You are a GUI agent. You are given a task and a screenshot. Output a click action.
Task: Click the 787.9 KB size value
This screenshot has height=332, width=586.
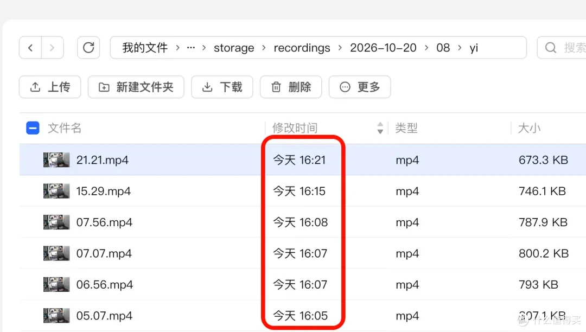coord(543,222)
